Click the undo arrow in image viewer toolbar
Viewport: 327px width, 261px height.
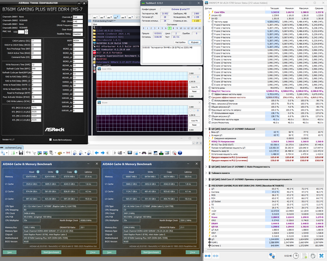click(x=28, y=153)
